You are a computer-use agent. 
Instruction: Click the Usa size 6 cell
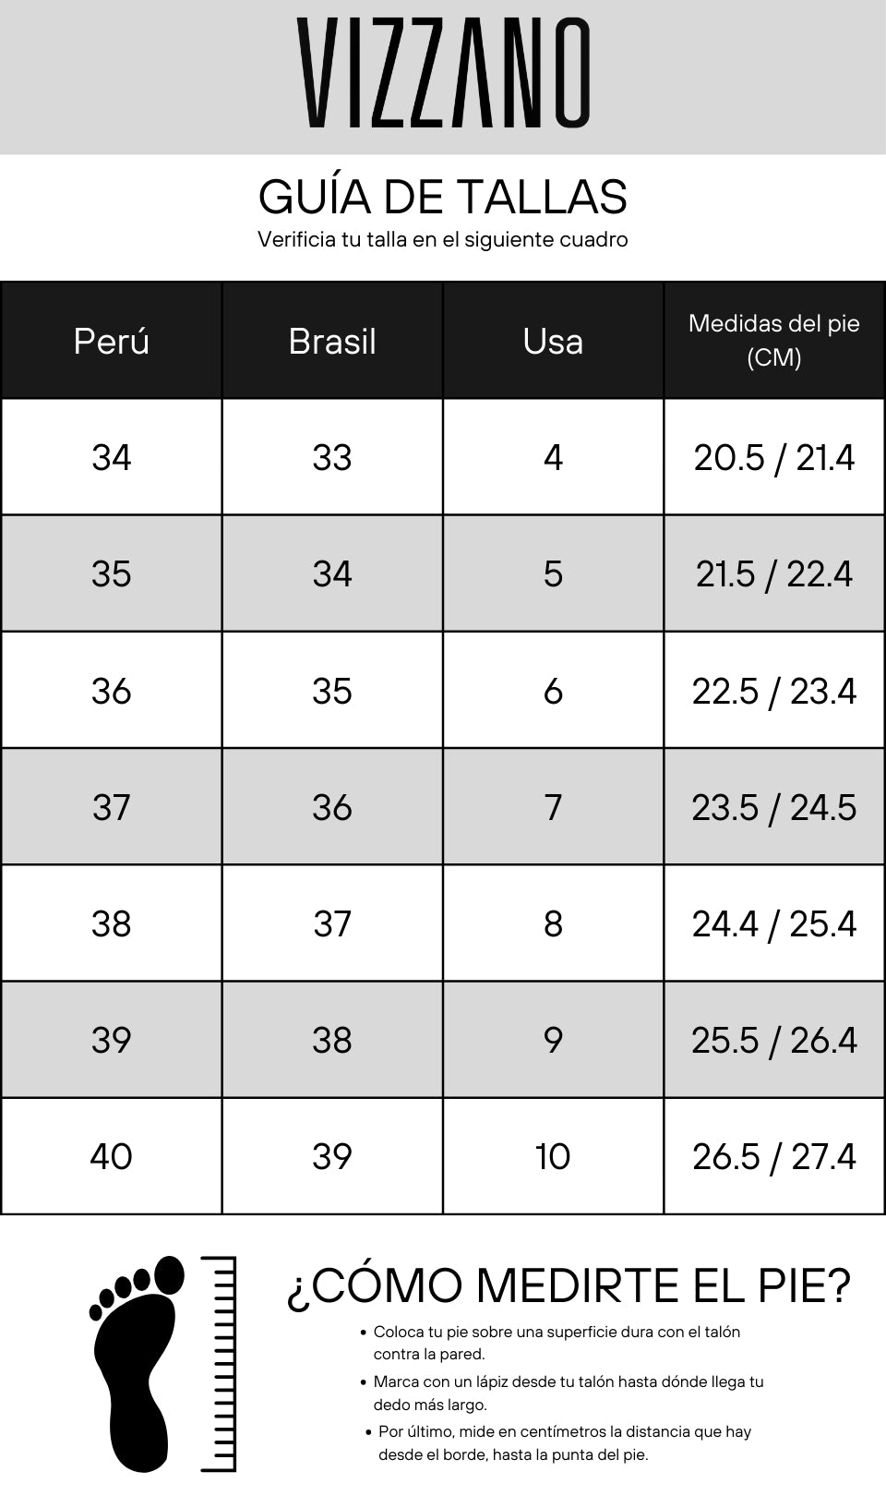point(553,691)
